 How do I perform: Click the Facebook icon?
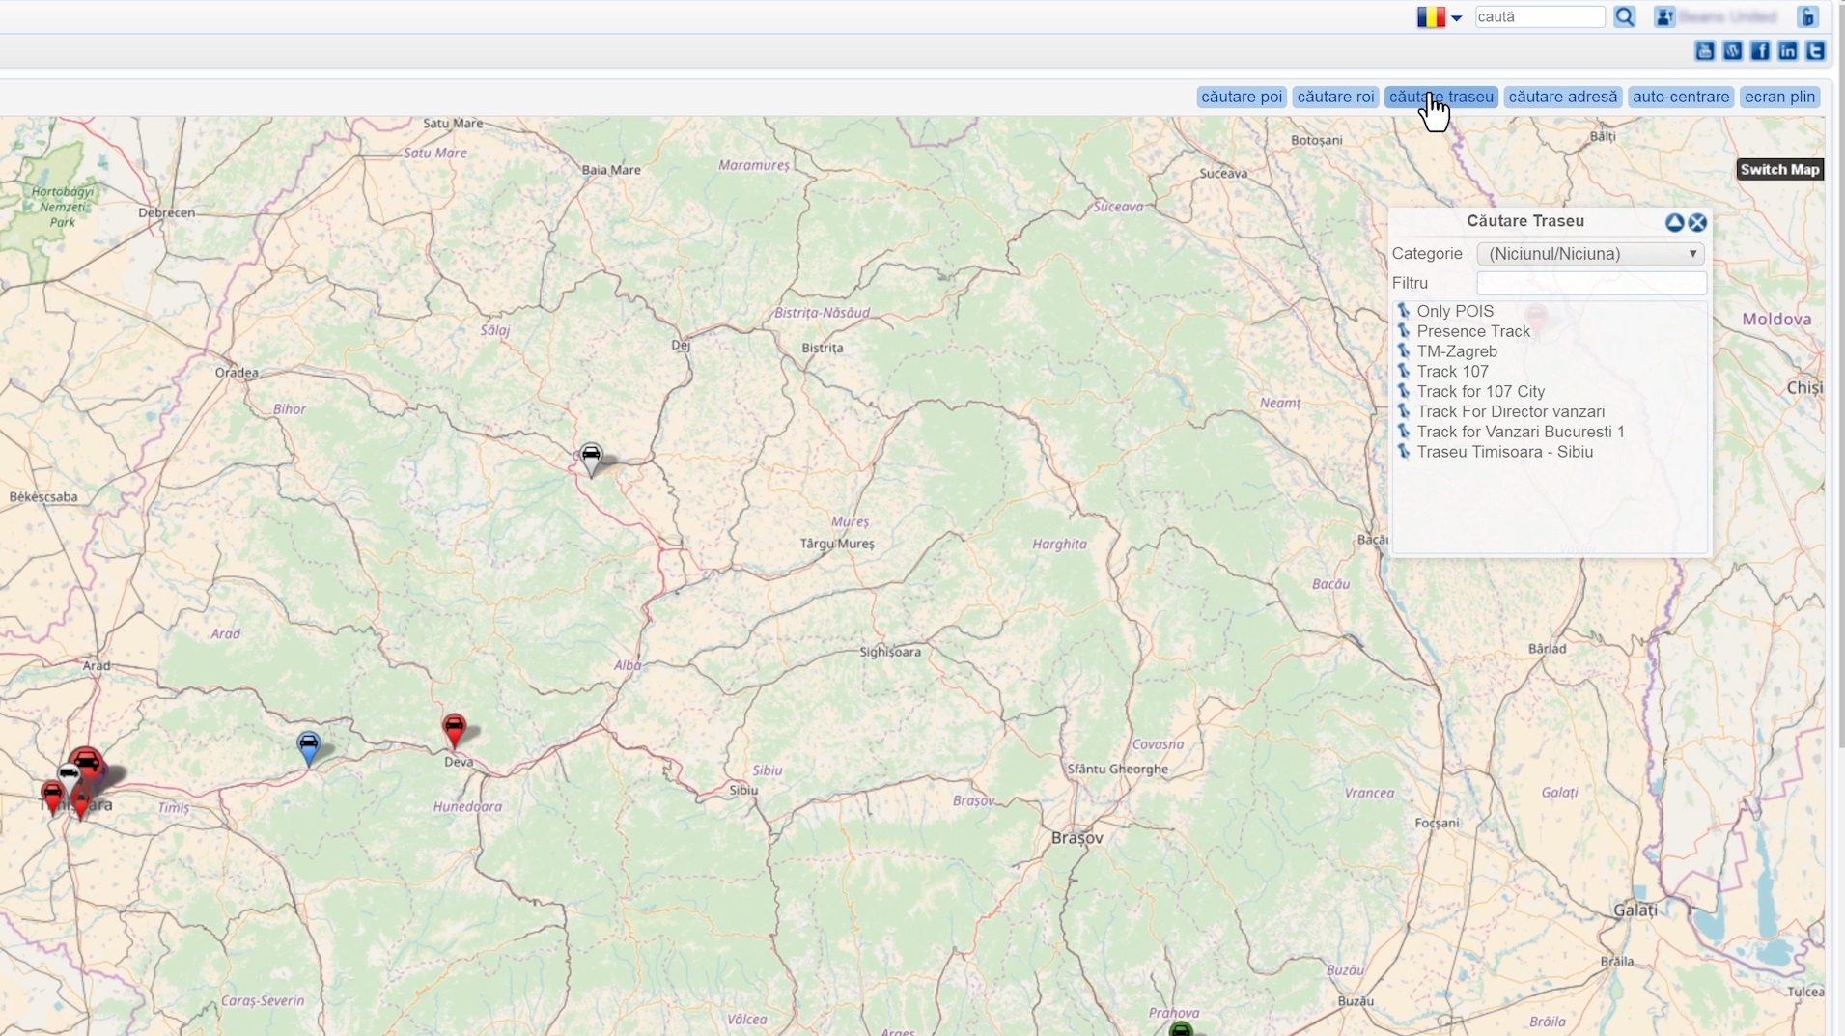[x=1760, y=51]
